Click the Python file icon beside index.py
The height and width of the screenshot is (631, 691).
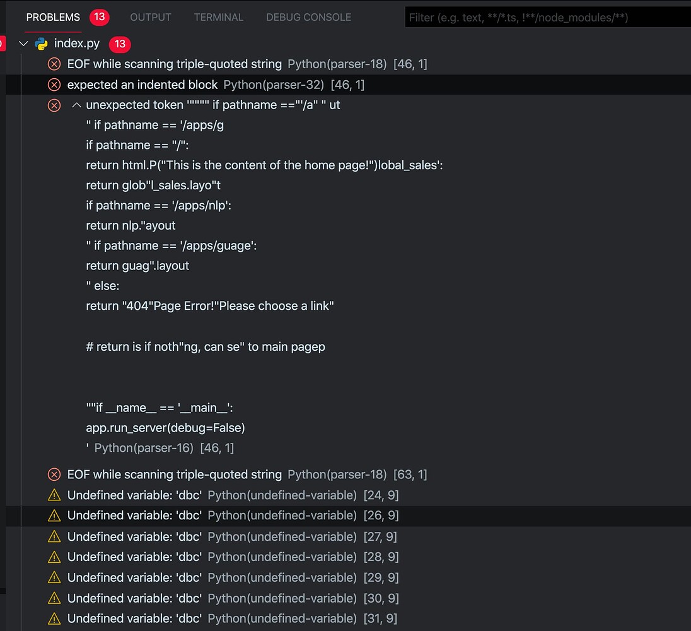tap(39, 44)
